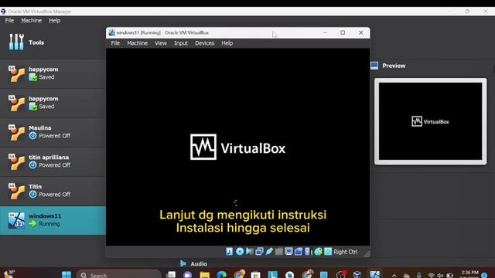Screen dimensions: 495x278
Task: Click the hard disk activity indicator
Action: (x=230, y=252)
